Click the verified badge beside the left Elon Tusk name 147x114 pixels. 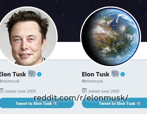coord(39,74)
